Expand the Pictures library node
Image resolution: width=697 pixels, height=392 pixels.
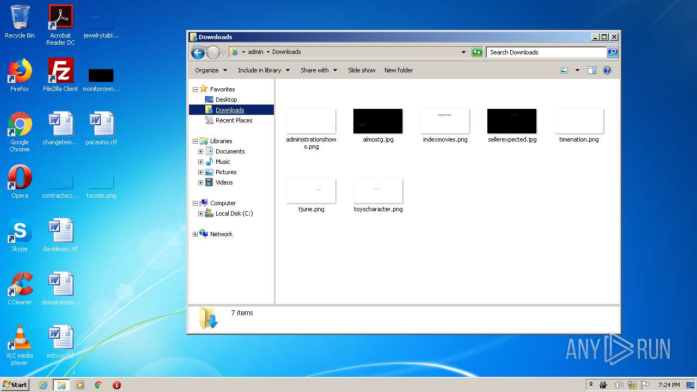pos(200,172)
